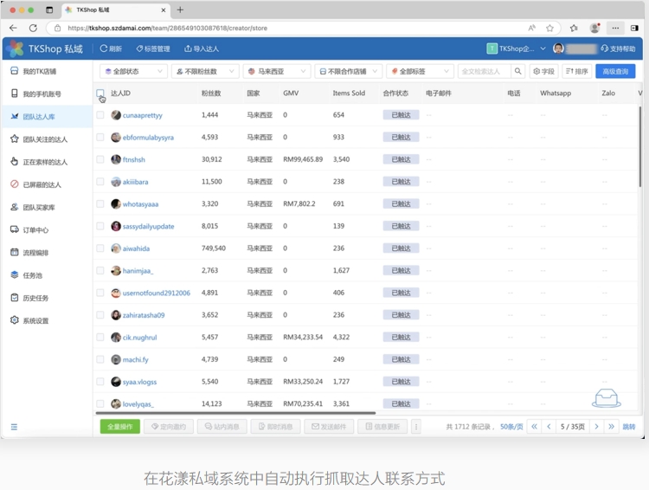Screen dimensions: 649x490
Task: Go to the previous page
Action: (x=549, y=426)
